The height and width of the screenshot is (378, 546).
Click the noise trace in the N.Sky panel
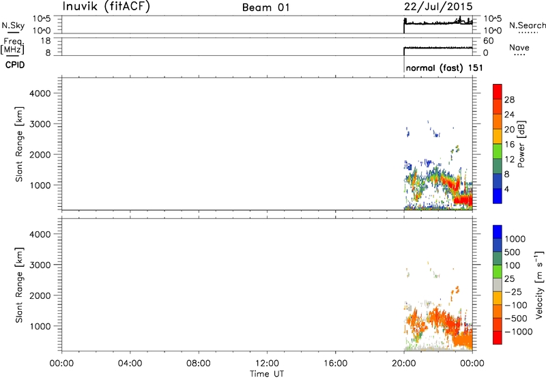click(x=438, y=23)
